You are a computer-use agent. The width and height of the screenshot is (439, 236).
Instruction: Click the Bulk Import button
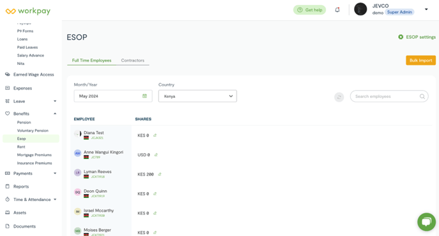click(420, 60)
